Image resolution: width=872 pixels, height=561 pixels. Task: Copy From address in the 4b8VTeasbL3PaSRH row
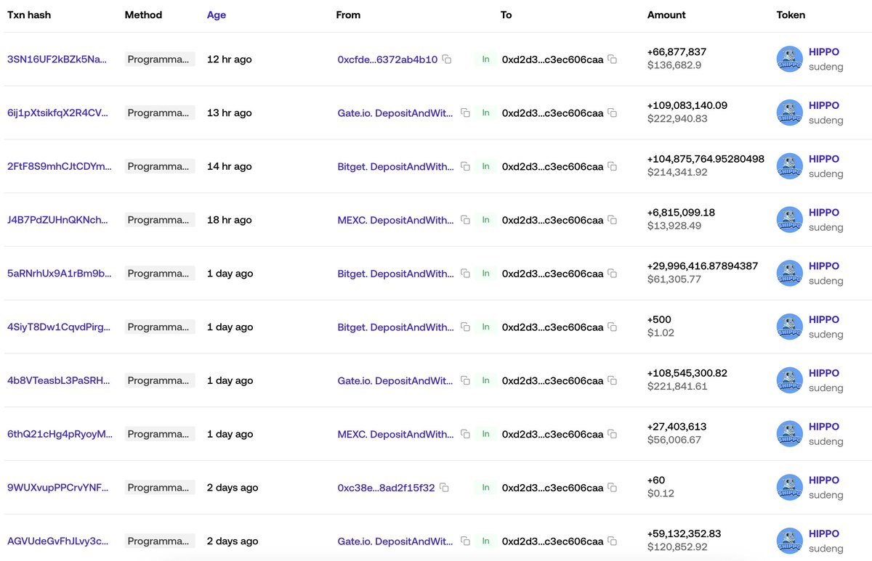pyautogui.click(x=465, y=381)
